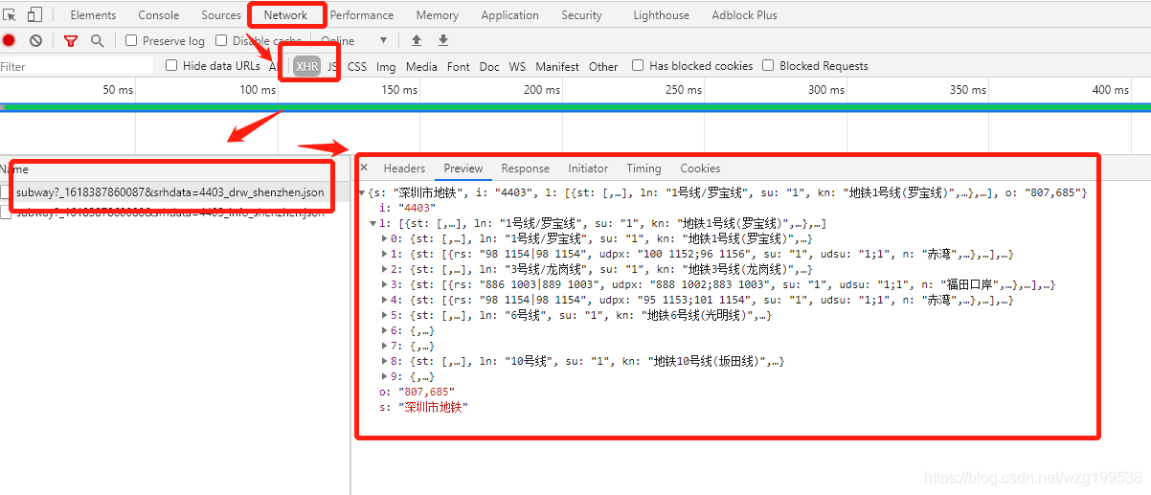Expand collapsed item 7
Screen dimensions: 1151x495
[385, 346]
